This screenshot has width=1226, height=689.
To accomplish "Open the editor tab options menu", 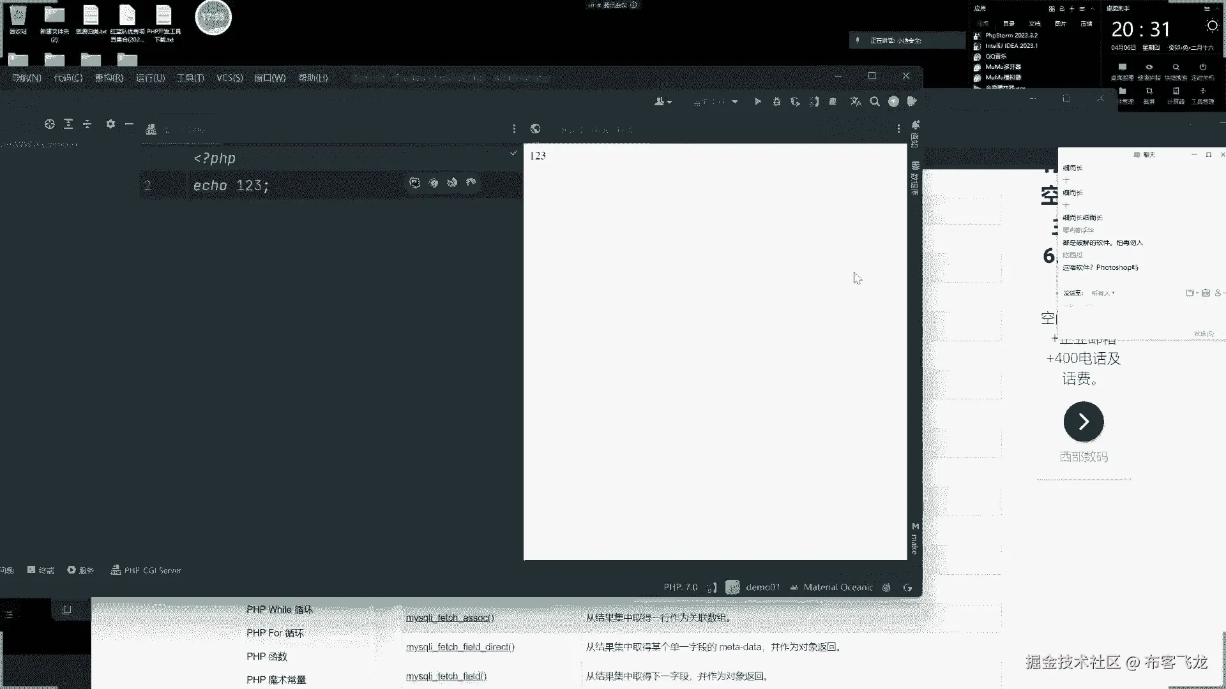I will (514, 129).
